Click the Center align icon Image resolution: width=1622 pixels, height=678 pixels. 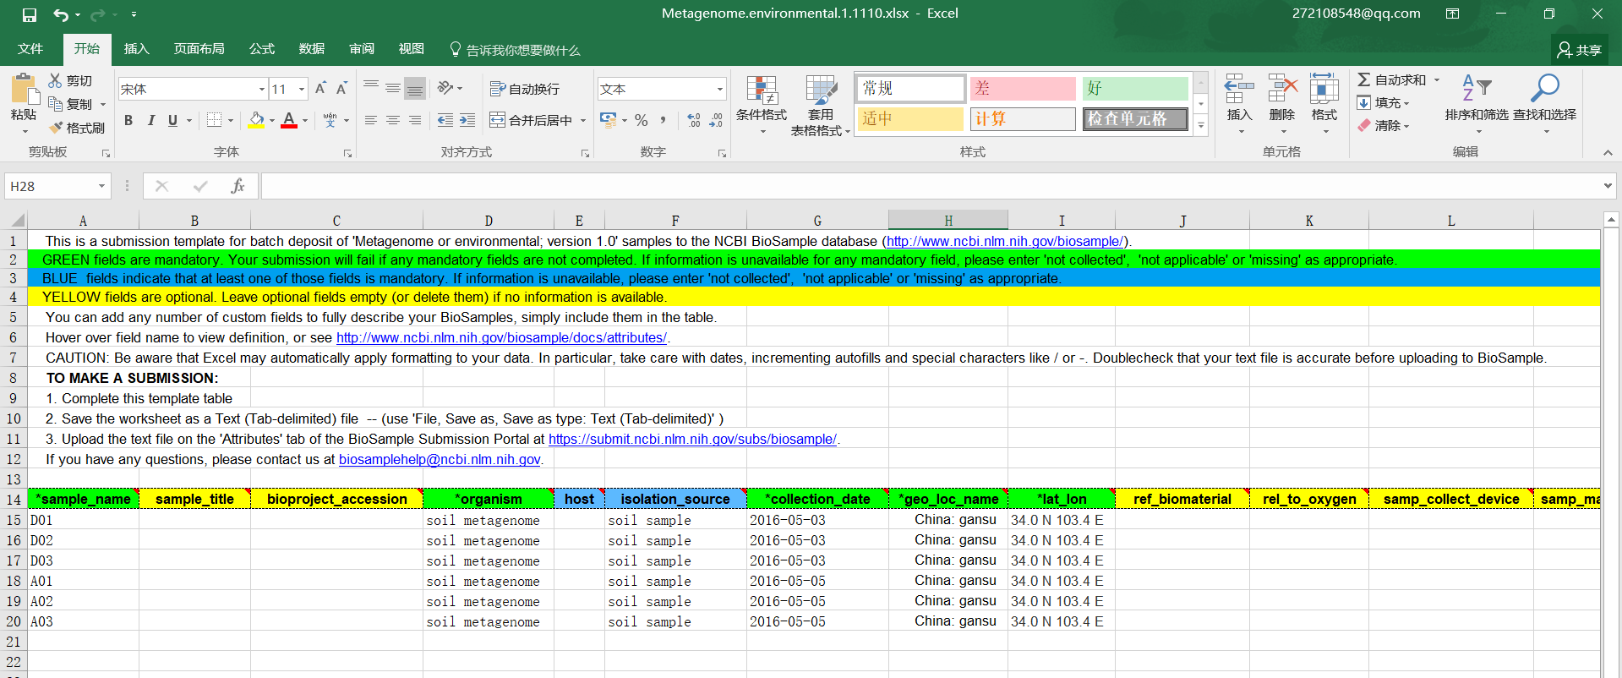(x=393, y=120)
